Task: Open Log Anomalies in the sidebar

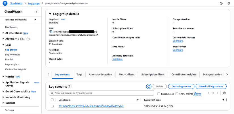Action: tap(13, 55)
